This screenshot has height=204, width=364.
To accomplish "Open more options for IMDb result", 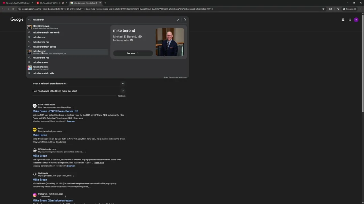I will click(64, 131).
